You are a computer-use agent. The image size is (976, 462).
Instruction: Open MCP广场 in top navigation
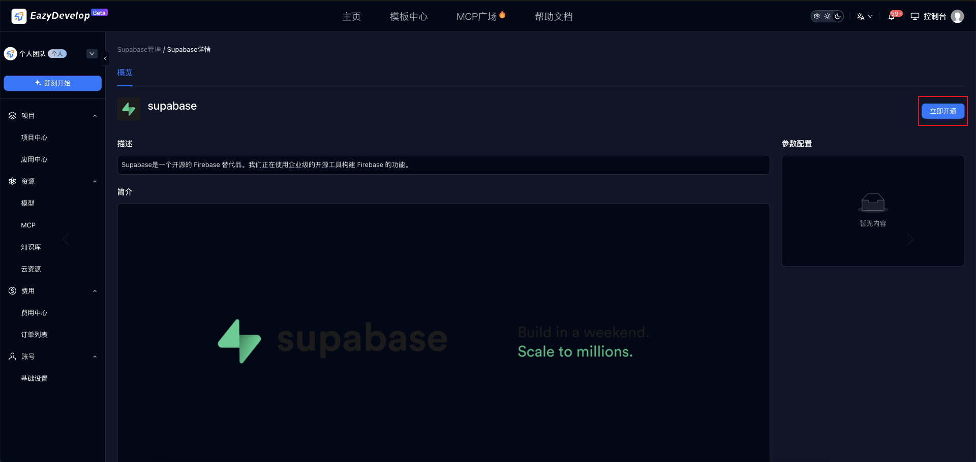pyautogui.click(x=476, y=16)
